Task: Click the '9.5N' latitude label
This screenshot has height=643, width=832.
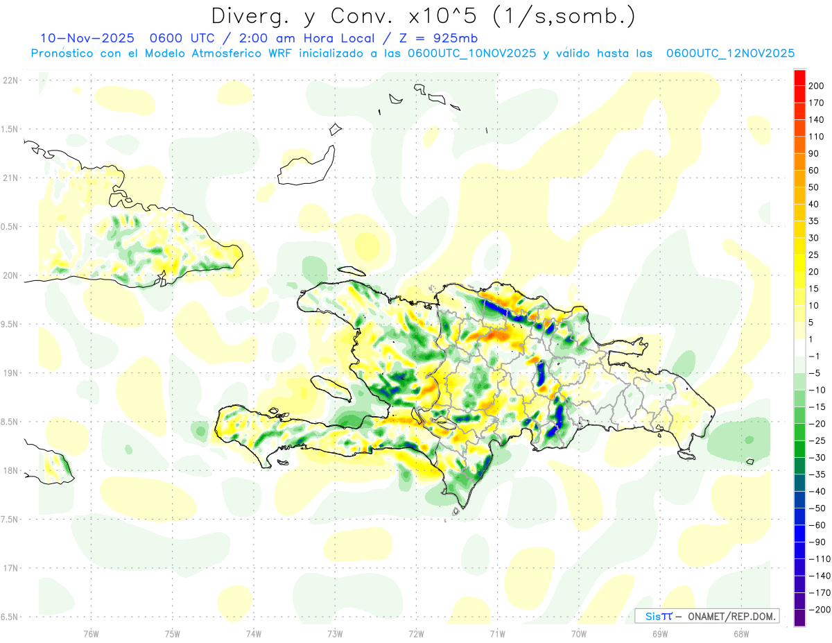Action: tap(10, 324)
